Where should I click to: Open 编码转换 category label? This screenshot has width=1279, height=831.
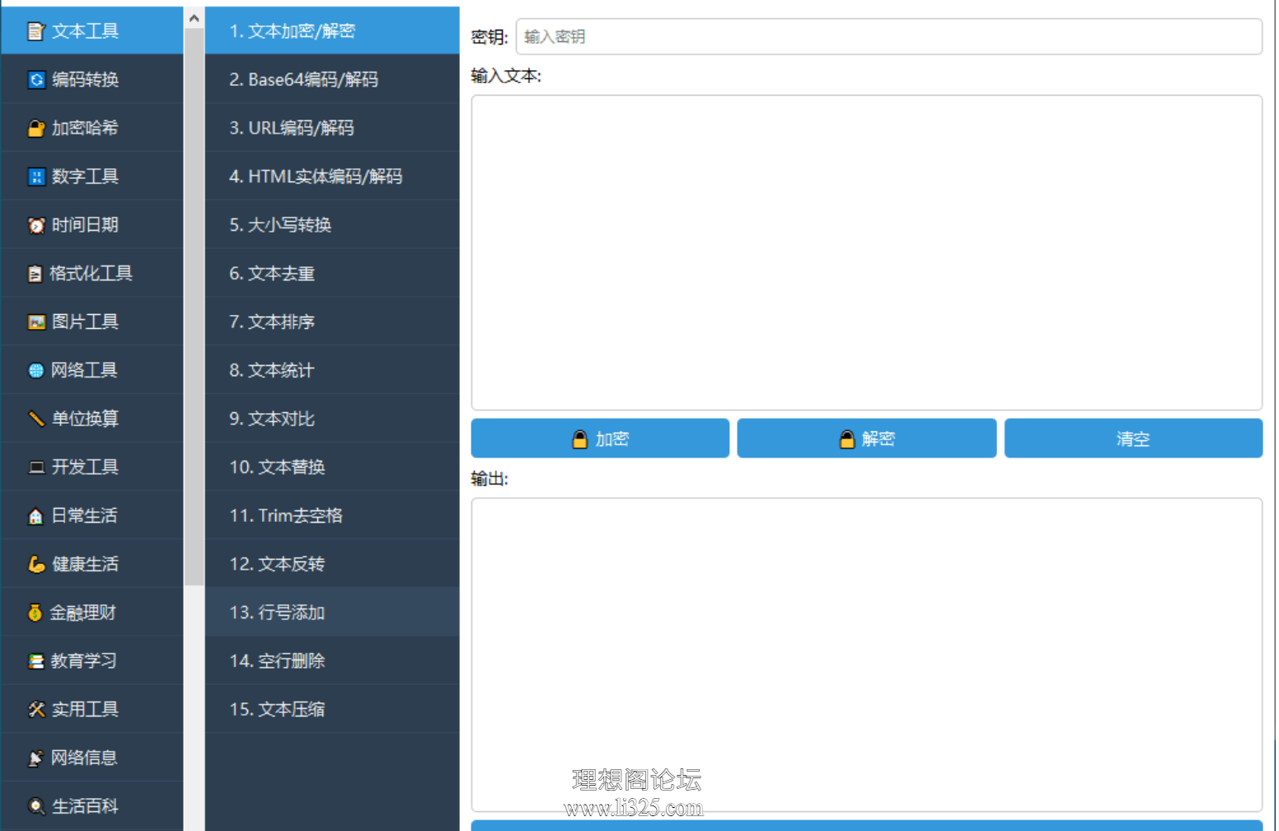tap(86, 80)
